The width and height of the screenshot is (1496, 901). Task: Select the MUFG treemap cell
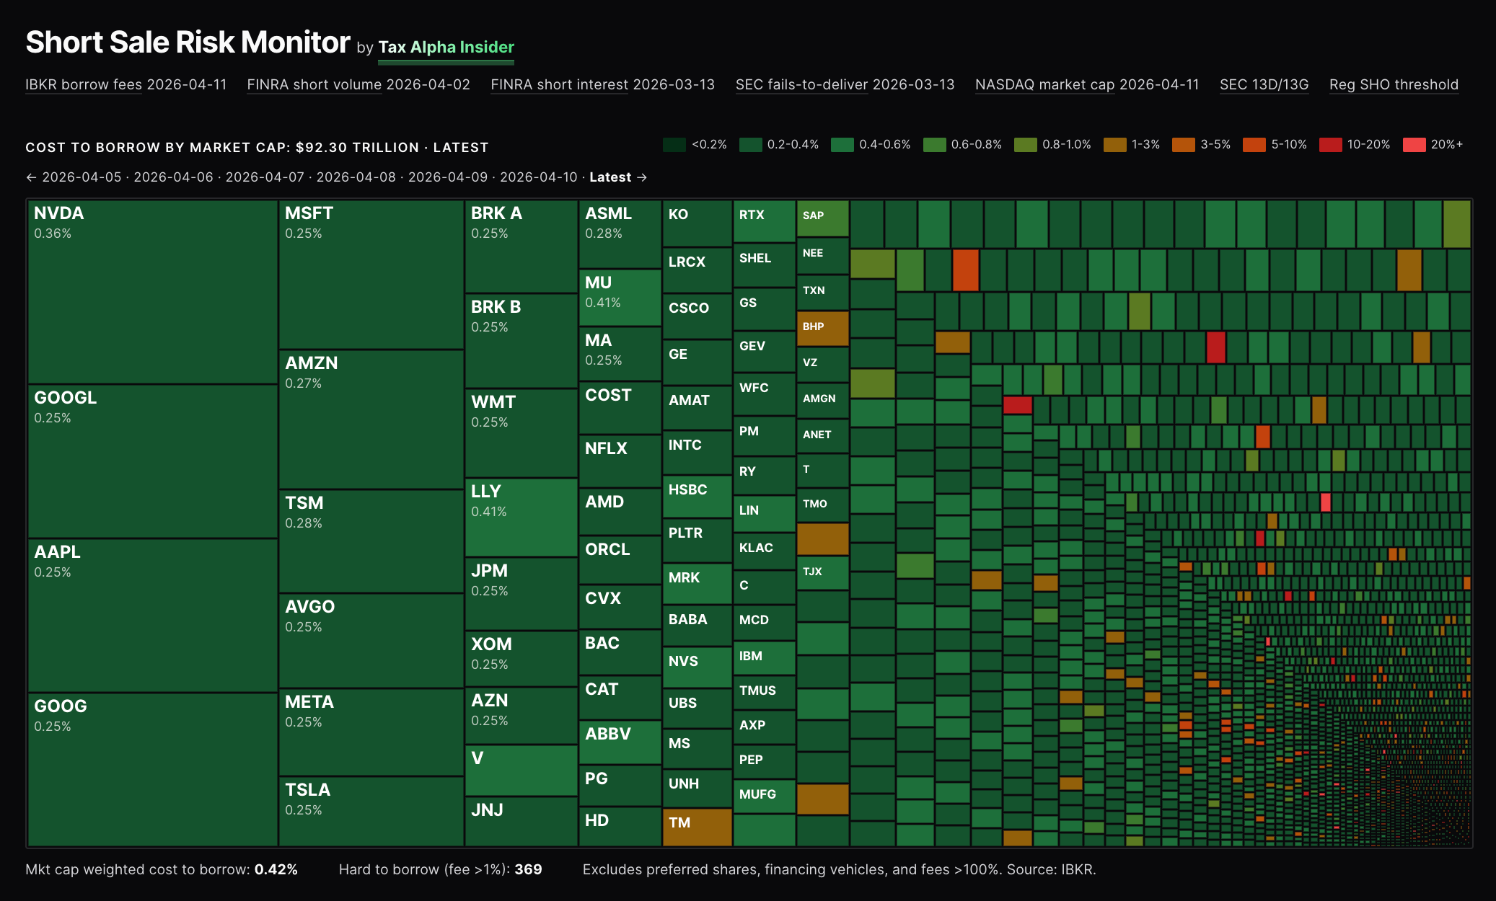coord(764,796)
